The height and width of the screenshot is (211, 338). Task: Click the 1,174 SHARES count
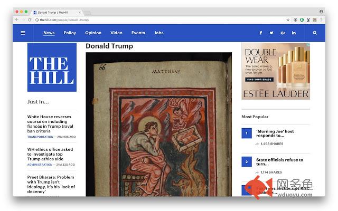[271, 172]
